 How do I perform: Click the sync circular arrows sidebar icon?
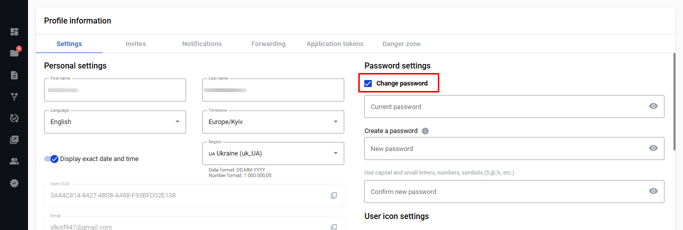click(14, 118)
